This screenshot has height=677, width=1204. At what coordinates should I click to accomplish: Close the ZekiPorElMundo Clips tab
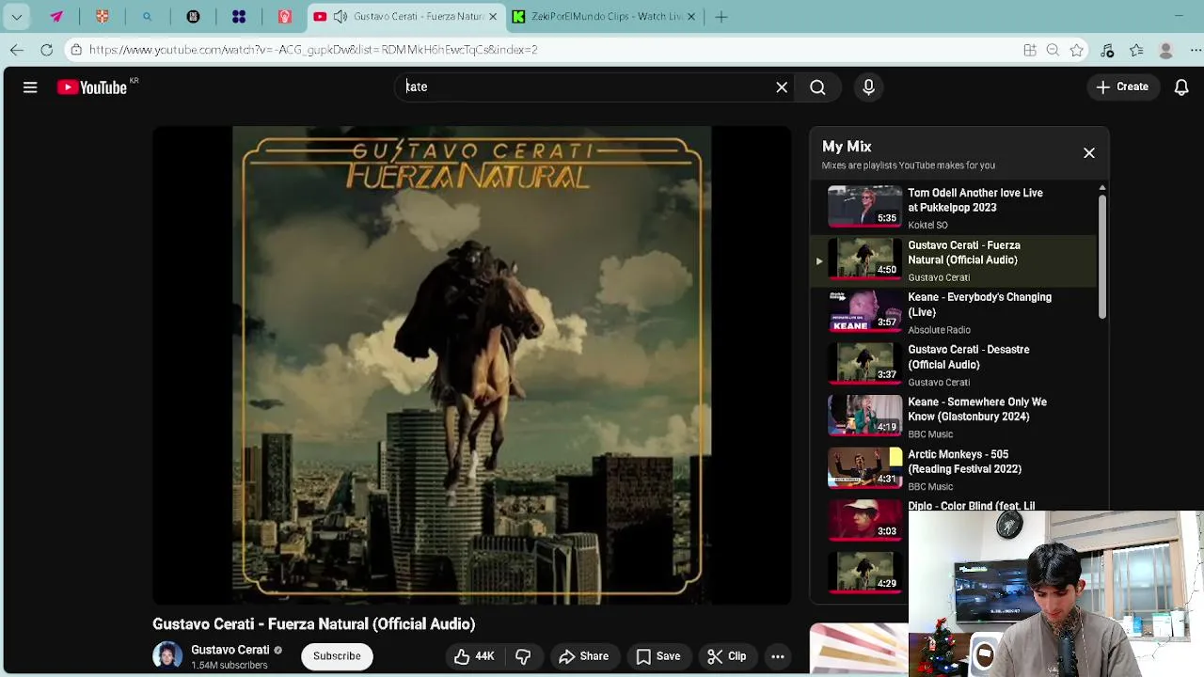click(x=691, y=17)
